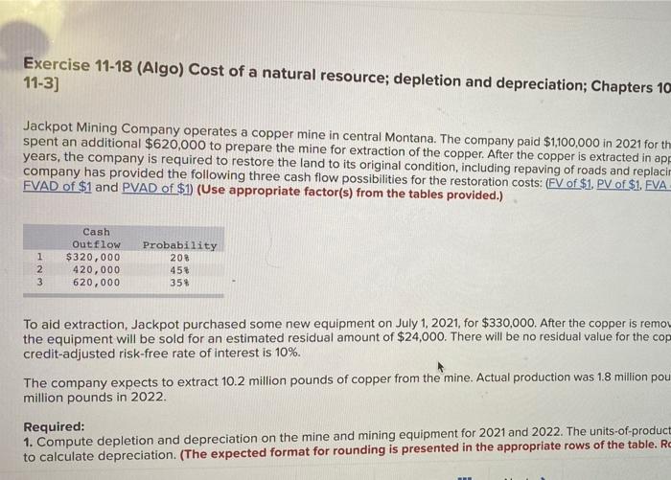Click the 'credit-adjusted risk-free rate' sentence
The image size is (671, 480).
(162, 354)
